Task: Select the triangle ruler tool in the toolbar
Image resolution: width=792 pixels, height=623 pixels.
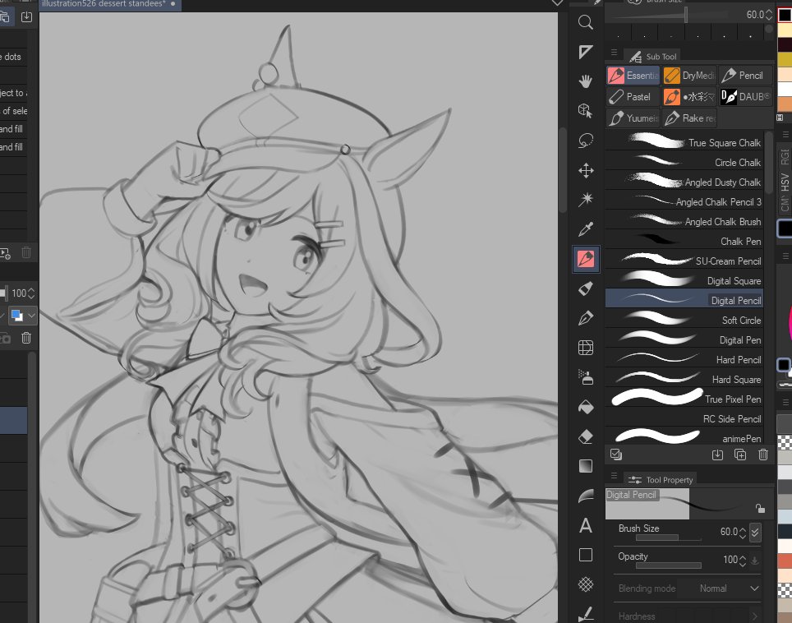Action: point(586,52)
